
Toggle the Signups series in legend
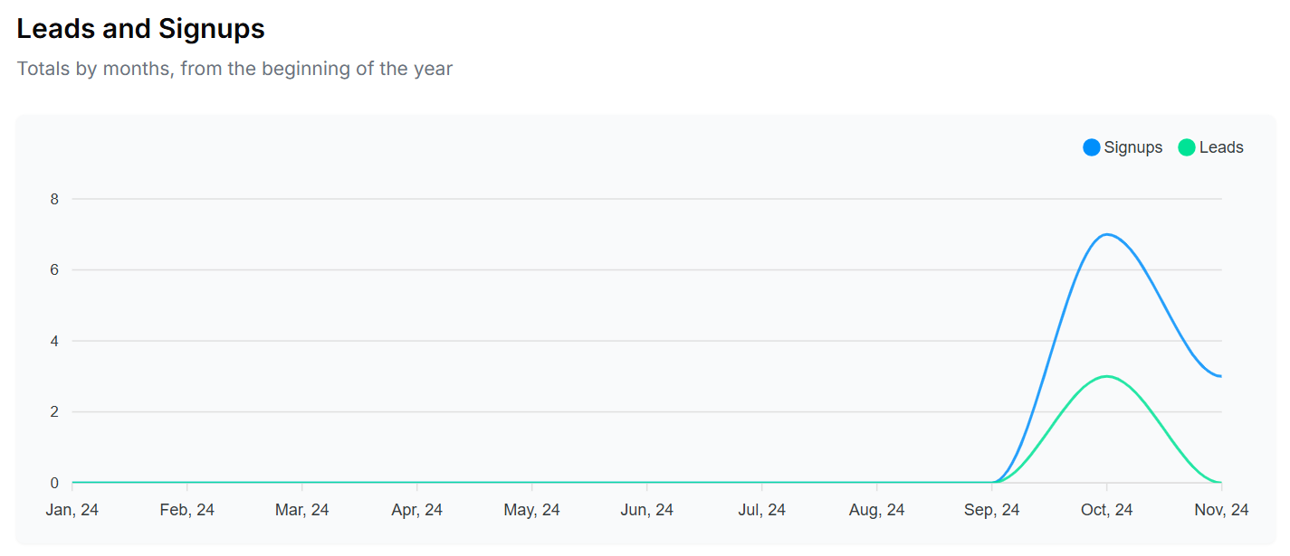tap(1123, 147)
